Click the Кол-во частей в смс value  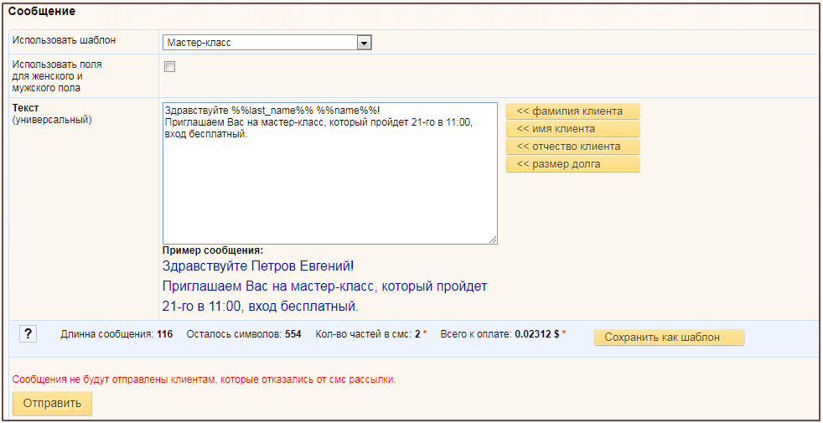click(x=417, y=334)
